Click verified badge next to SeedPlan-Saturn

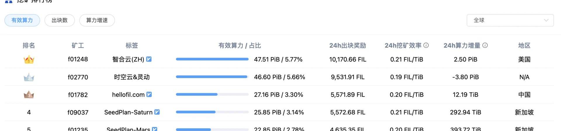click(x=157, y=112)
